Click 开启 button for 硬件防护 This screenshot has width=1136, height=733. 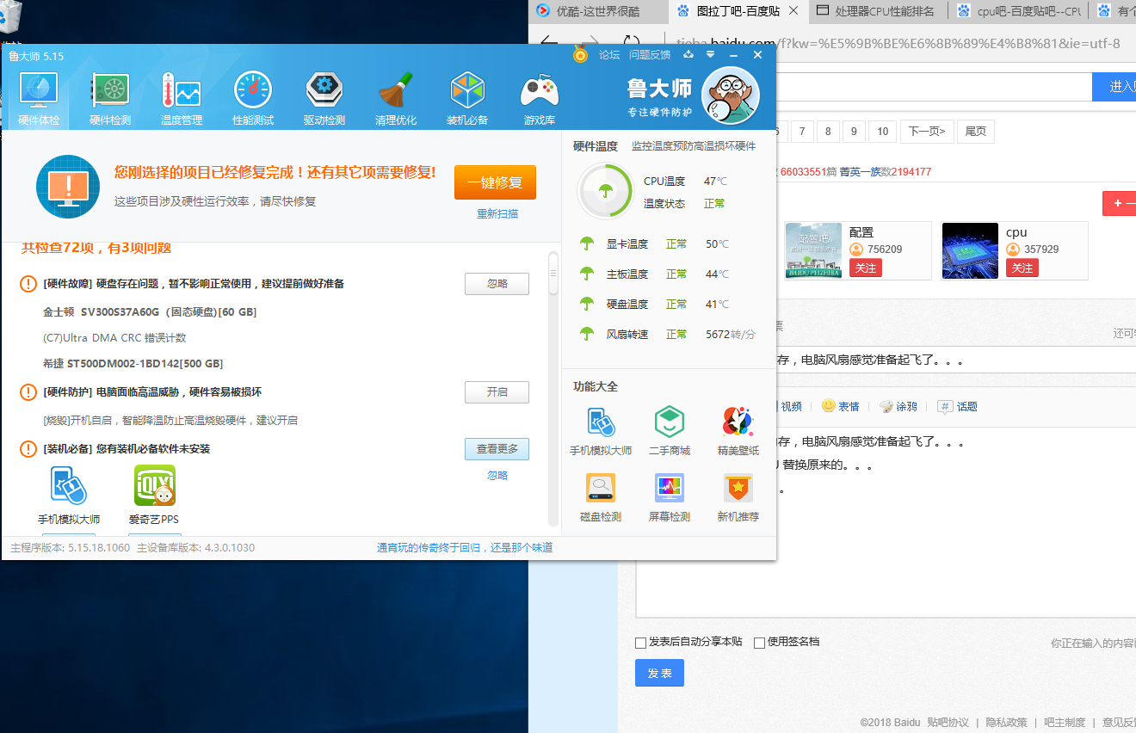click(497, 392)
